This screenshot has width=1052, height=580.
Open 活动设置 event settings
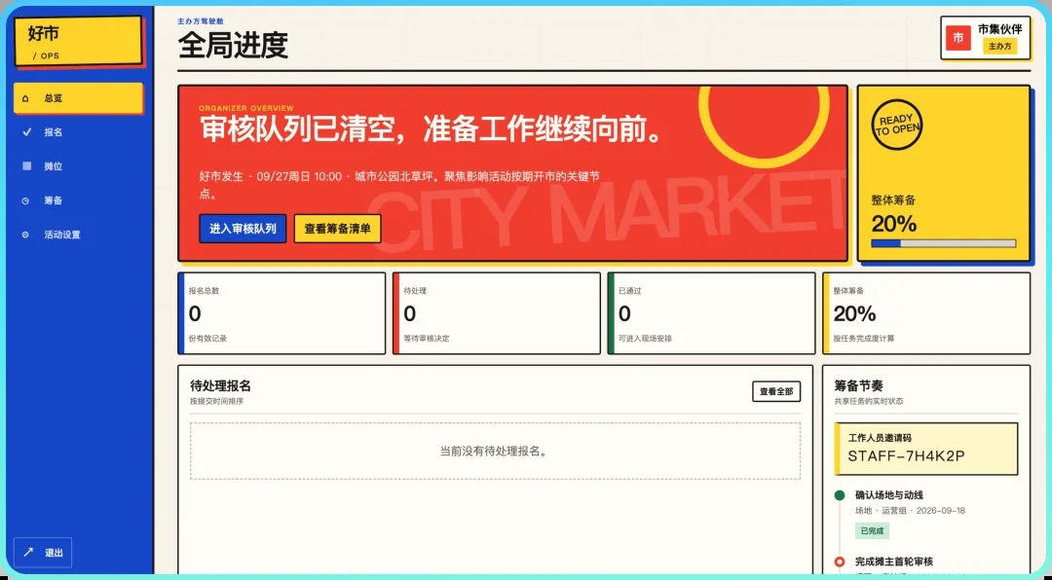click(78, 235)
